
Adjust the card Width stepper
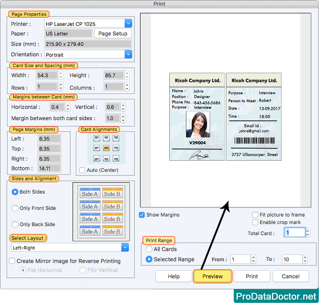pos(61,75)
